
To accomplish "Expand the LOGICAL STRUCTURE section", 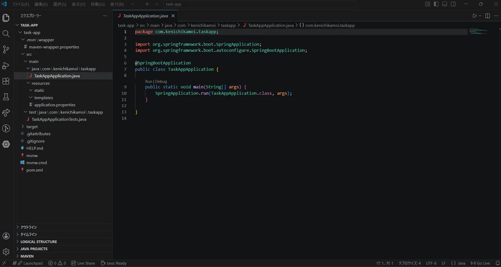I will [63, 242].
